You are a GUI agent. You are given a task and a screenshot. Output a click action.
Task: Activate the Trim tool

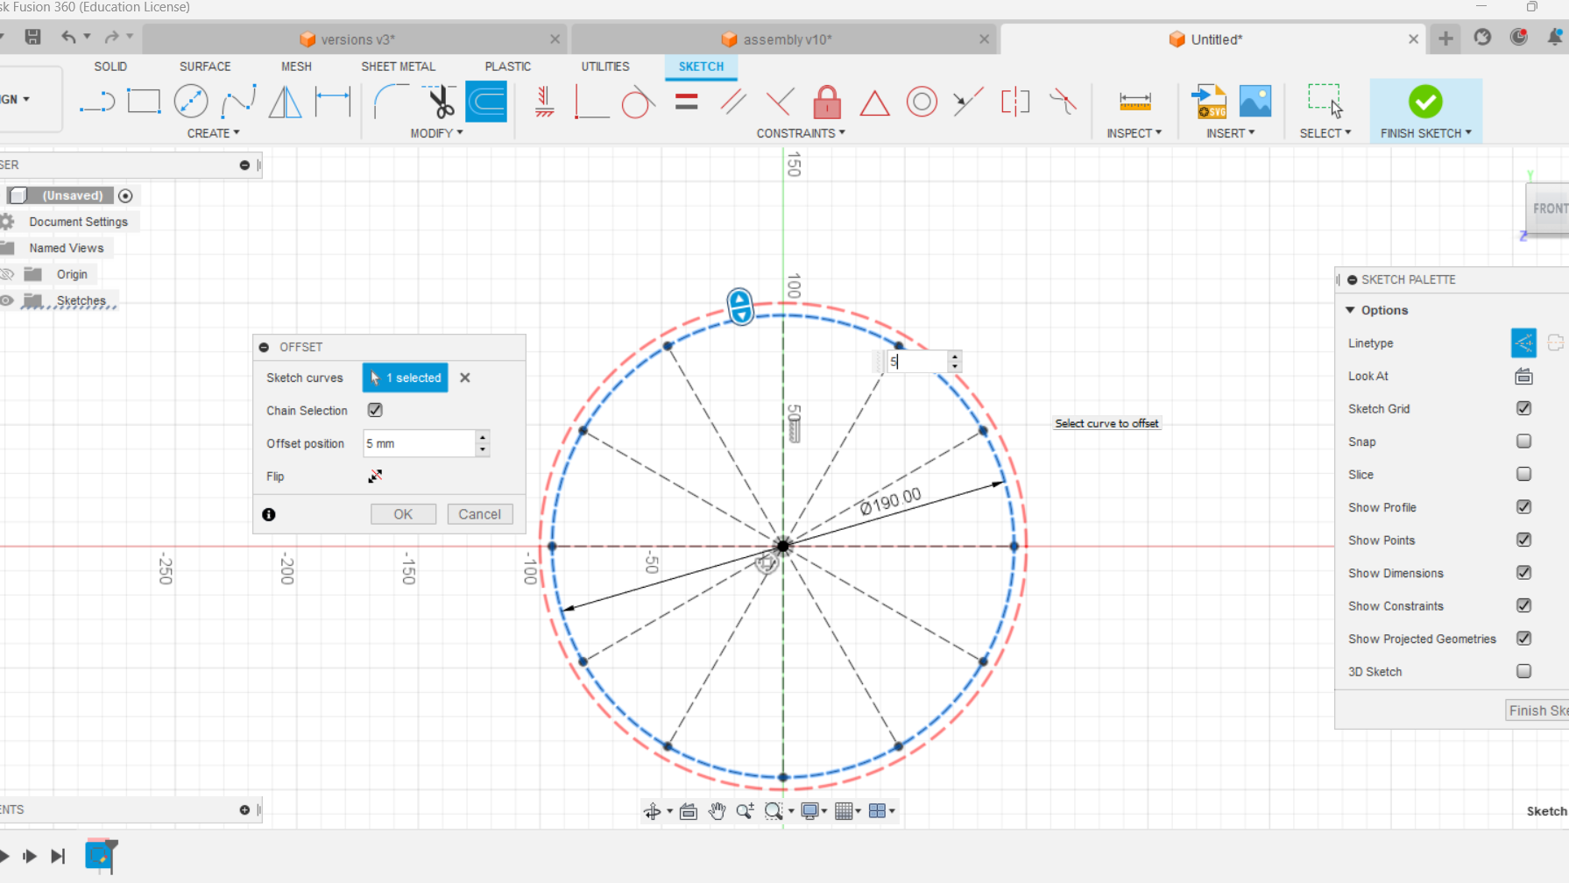click(440, 101)
